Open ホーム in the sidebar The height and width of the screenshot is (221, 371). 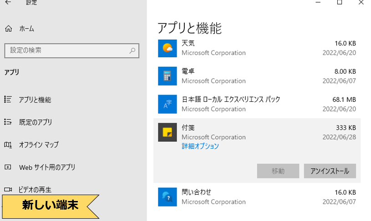27,29
